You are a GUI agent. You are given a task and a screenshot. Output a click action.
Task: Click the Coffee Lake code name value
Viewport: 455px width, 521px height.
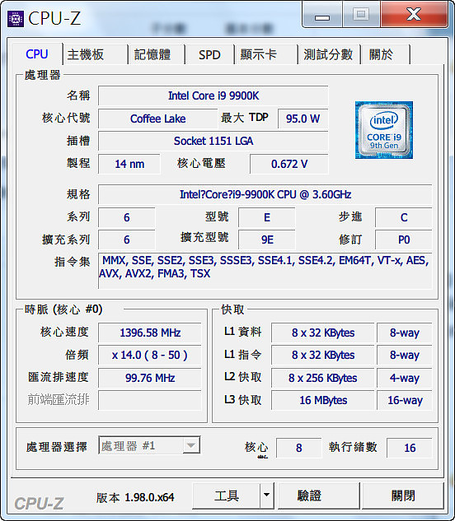(x=157, y=119)
